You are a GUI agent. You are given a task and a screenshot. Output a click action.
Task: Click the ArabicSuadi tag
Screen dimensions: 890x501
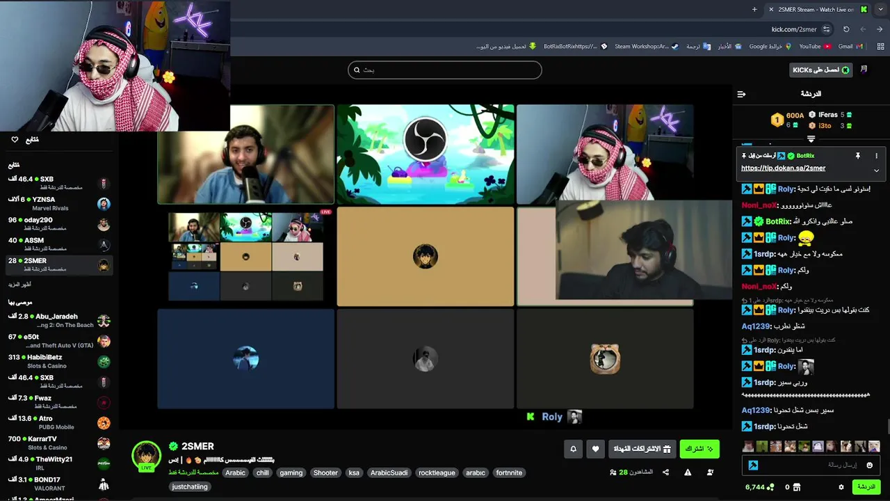click(389, 472)
